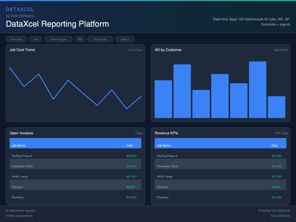Open the Job filter dropdown

point(36,39)
